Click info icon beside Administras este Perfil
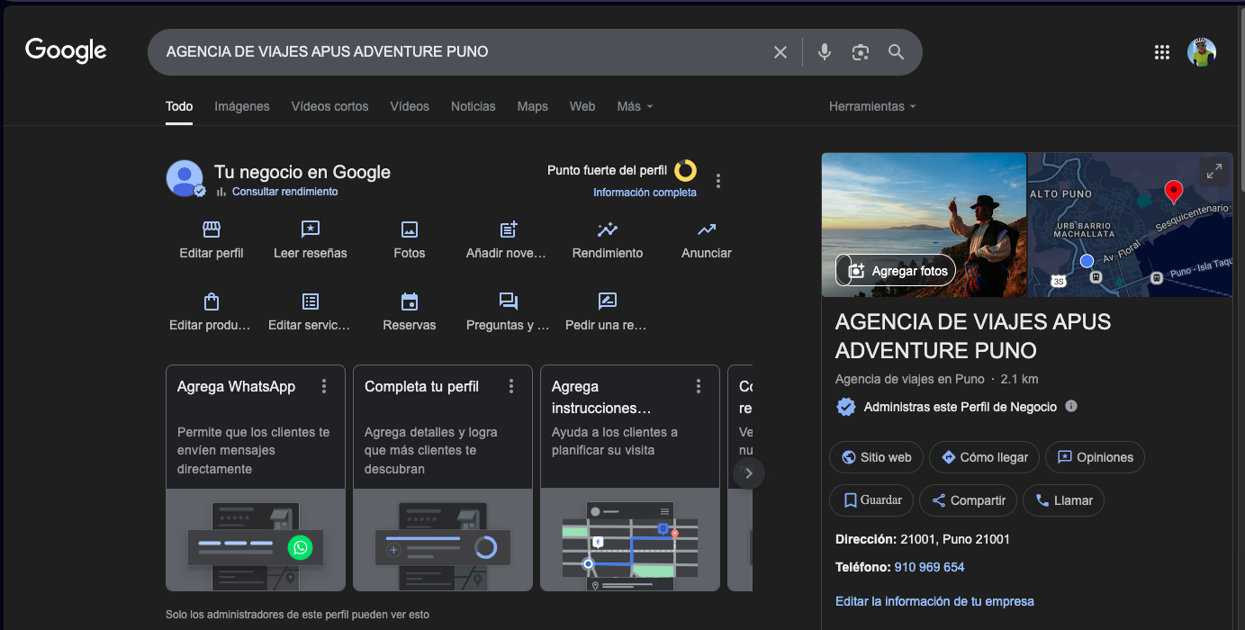The image size is (1245, 630). click(1071, 407)
